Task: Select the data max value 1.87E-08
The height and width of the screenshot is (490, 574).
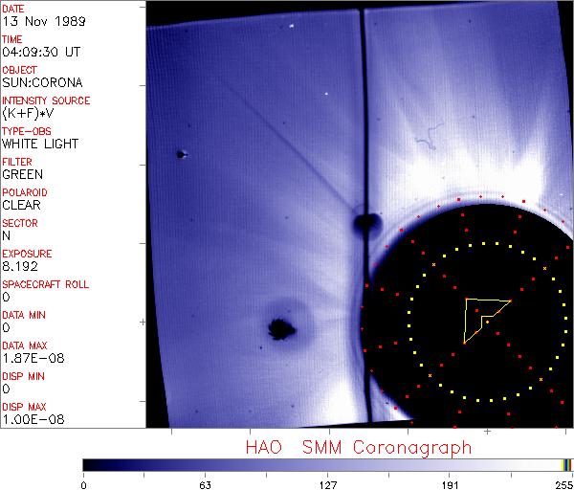Action: (x=33, y=358)
